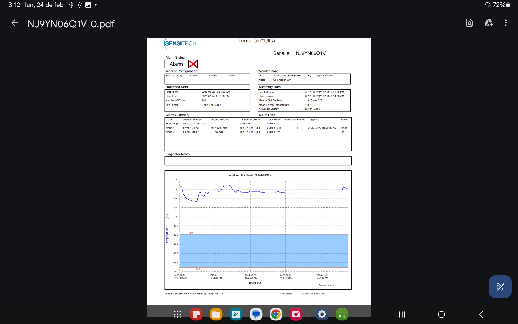Image resolution: width=518 pixels, height=324 pixels.
Task: Tap the image notification icon in status bar
Action: coord(88,5)
